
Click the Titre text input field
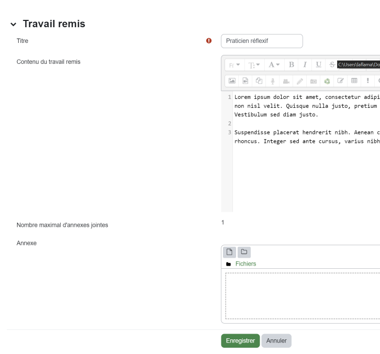pos(262,41)
